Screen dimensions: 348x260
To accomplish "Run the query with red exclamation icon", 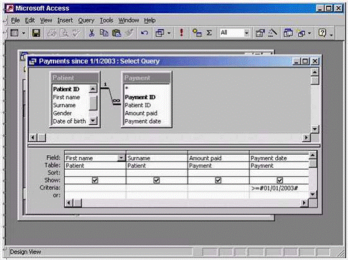I will point(182,33).
